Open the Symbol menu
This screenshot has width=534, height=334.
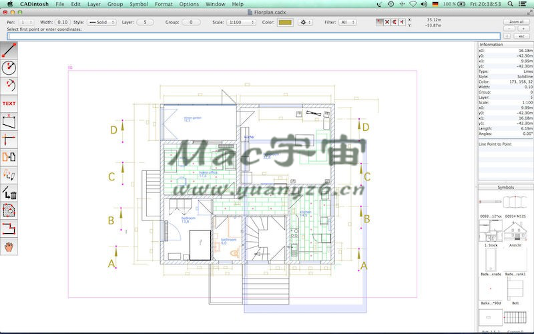[139, 4]
